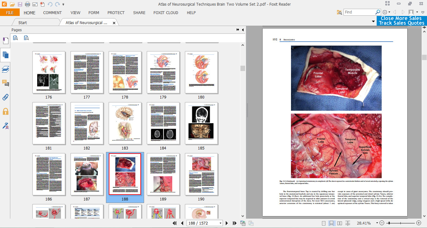
Task: Open the HELP ribbon tab
Action: click(191, 13)
